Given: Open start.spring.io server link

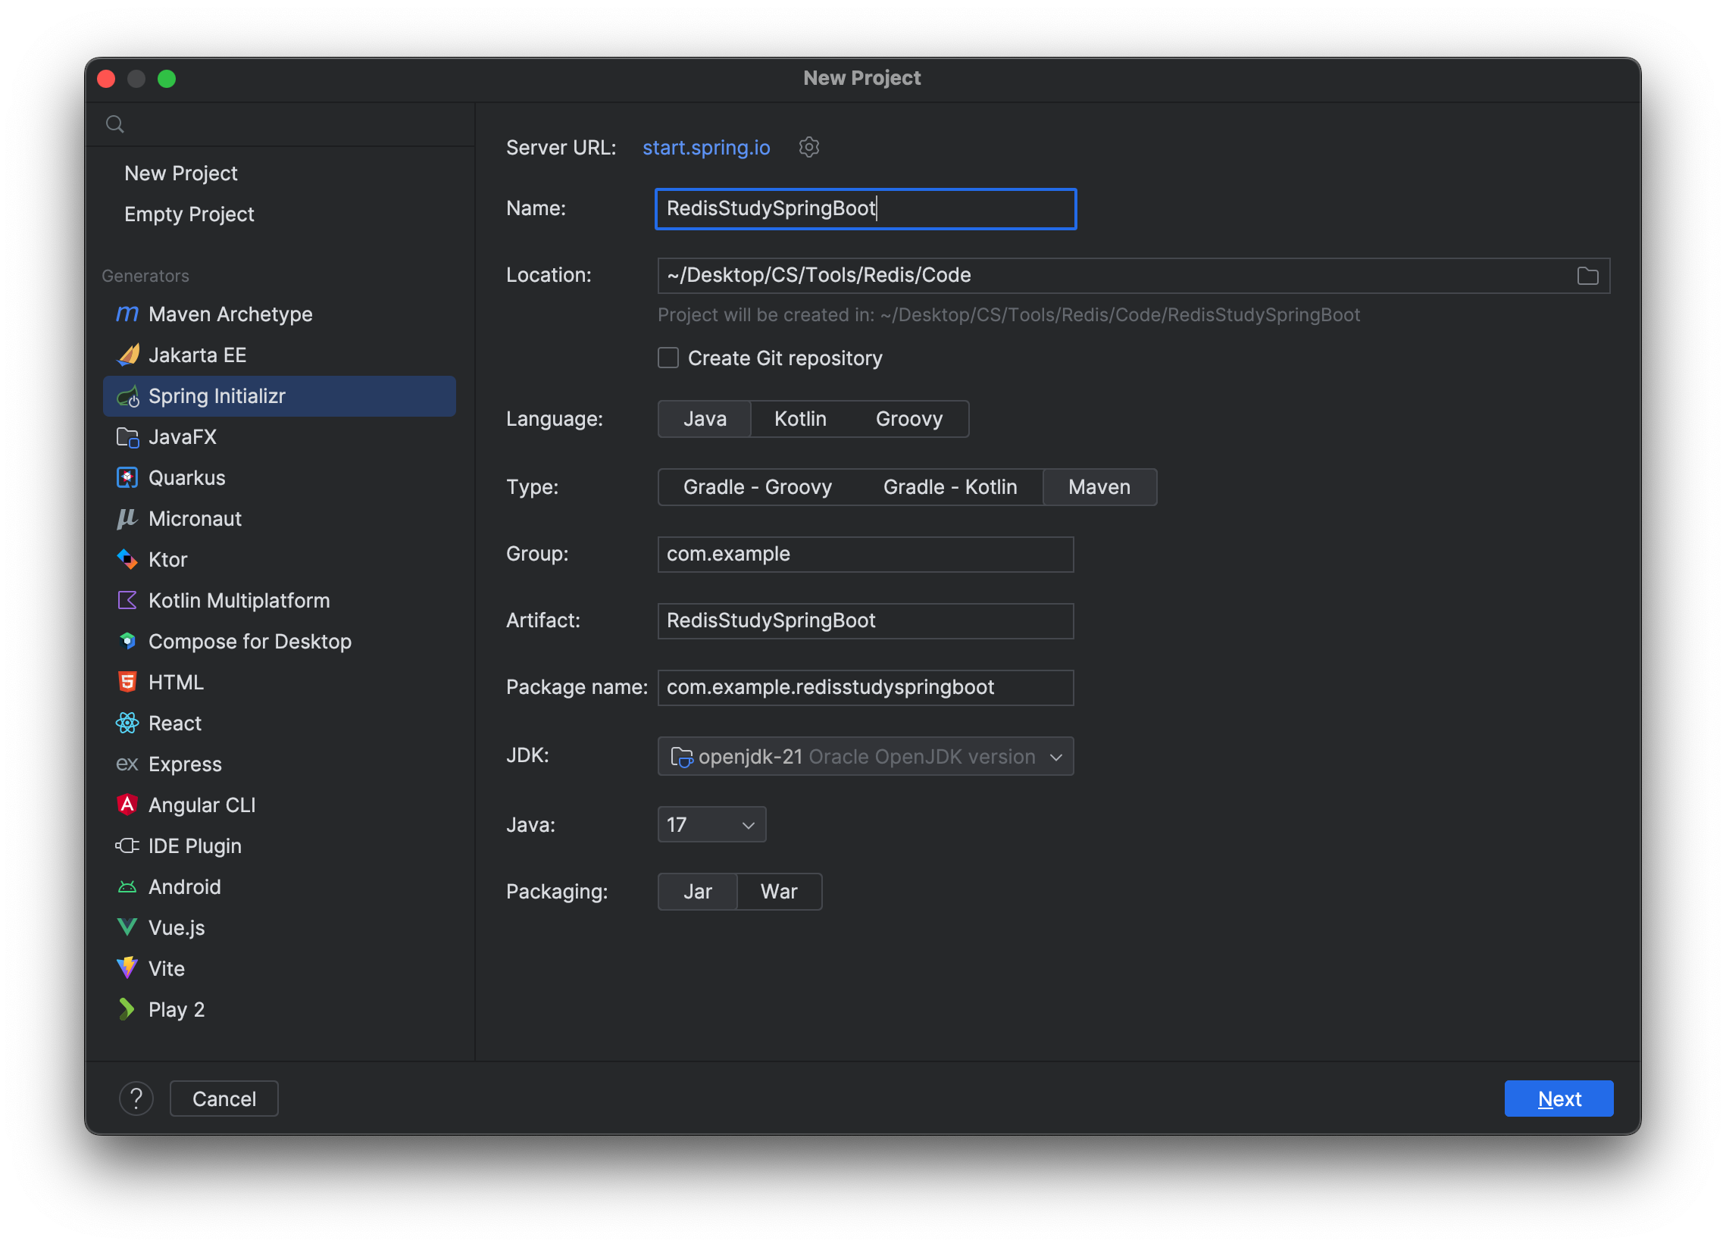Looking at the screenshot, I should (706, 148).
